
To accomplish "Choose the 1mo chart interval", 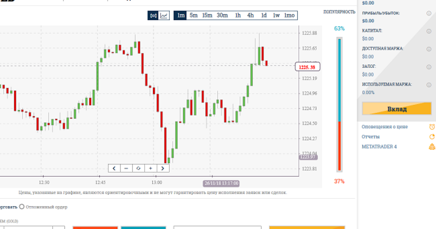I will [290, 15].
